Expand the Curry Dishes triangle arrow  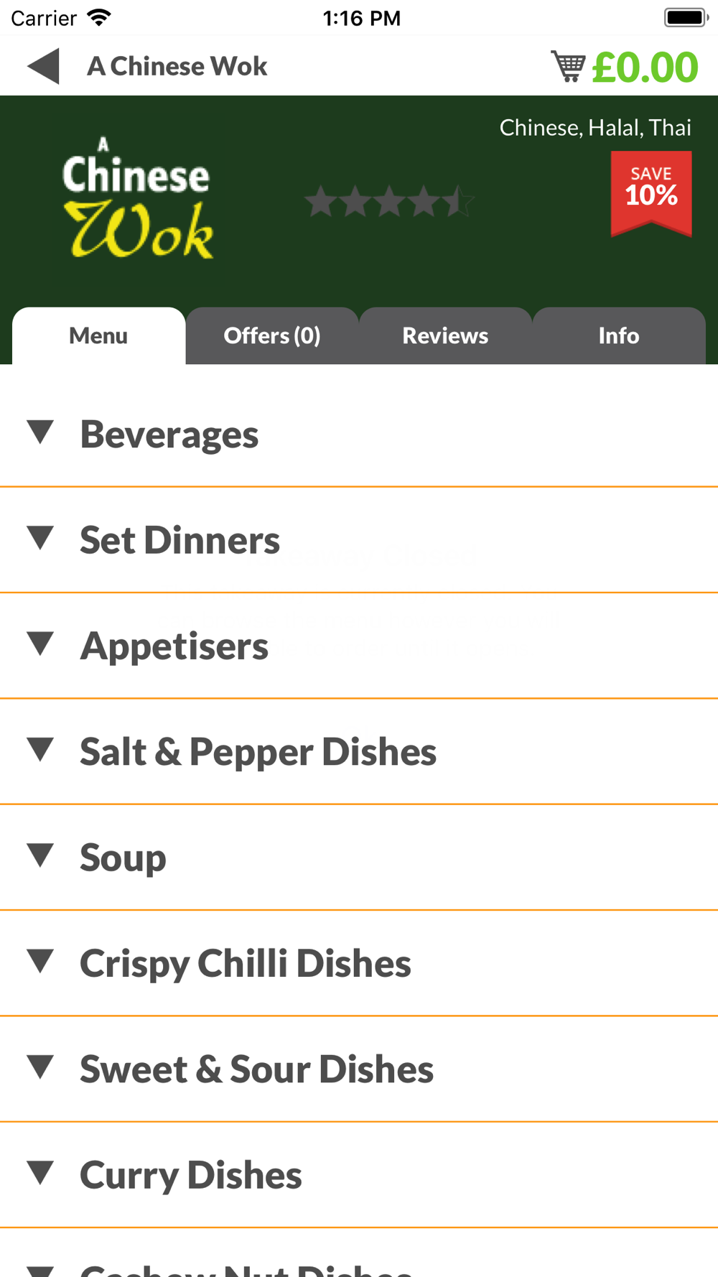pos(40,1172)
